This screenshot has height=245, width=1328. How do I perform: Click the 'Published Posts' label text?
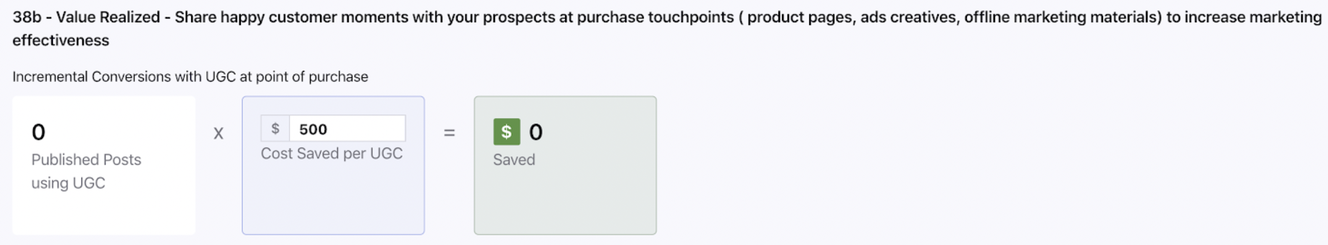pos(86,160)
